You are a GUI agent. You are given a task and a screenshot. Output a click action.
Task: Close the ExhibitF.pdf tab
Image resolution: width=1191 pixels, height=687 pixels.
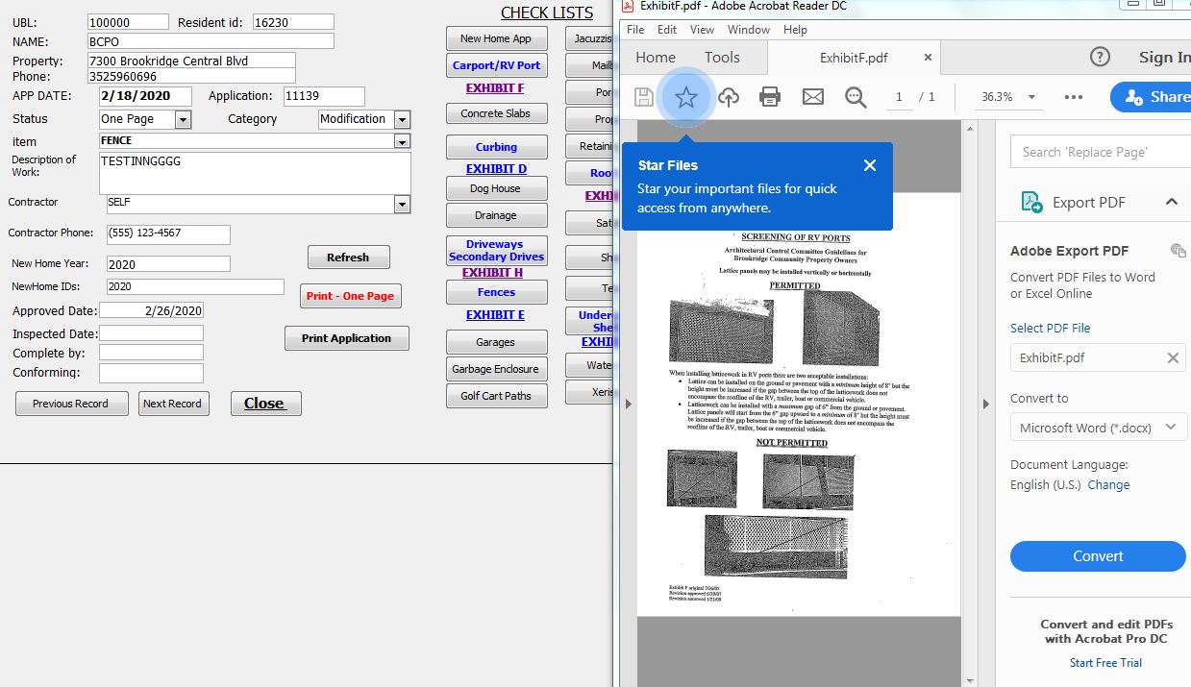pos(928,58)
